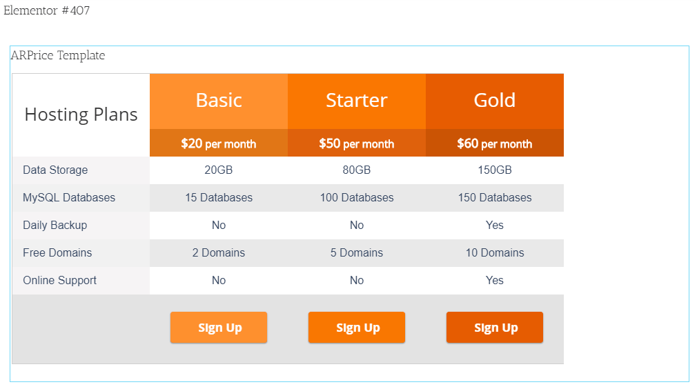Click the 10 Domains cell
The height and width of the screenshot is (389, 697).
495,252
